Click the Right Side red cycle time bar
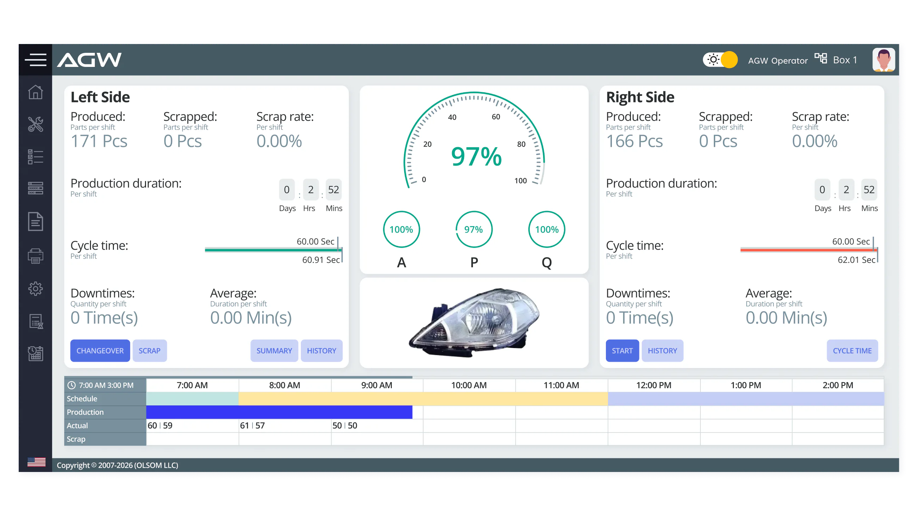 coord(809,250)
